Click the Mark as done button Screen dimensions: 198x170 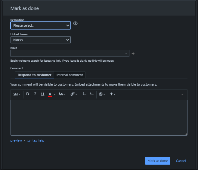pos(157,161)
